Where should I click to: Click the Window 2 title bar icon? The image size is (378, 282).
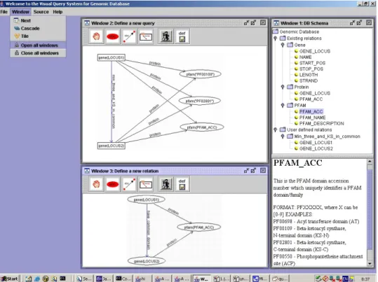[x=87, y=23]
